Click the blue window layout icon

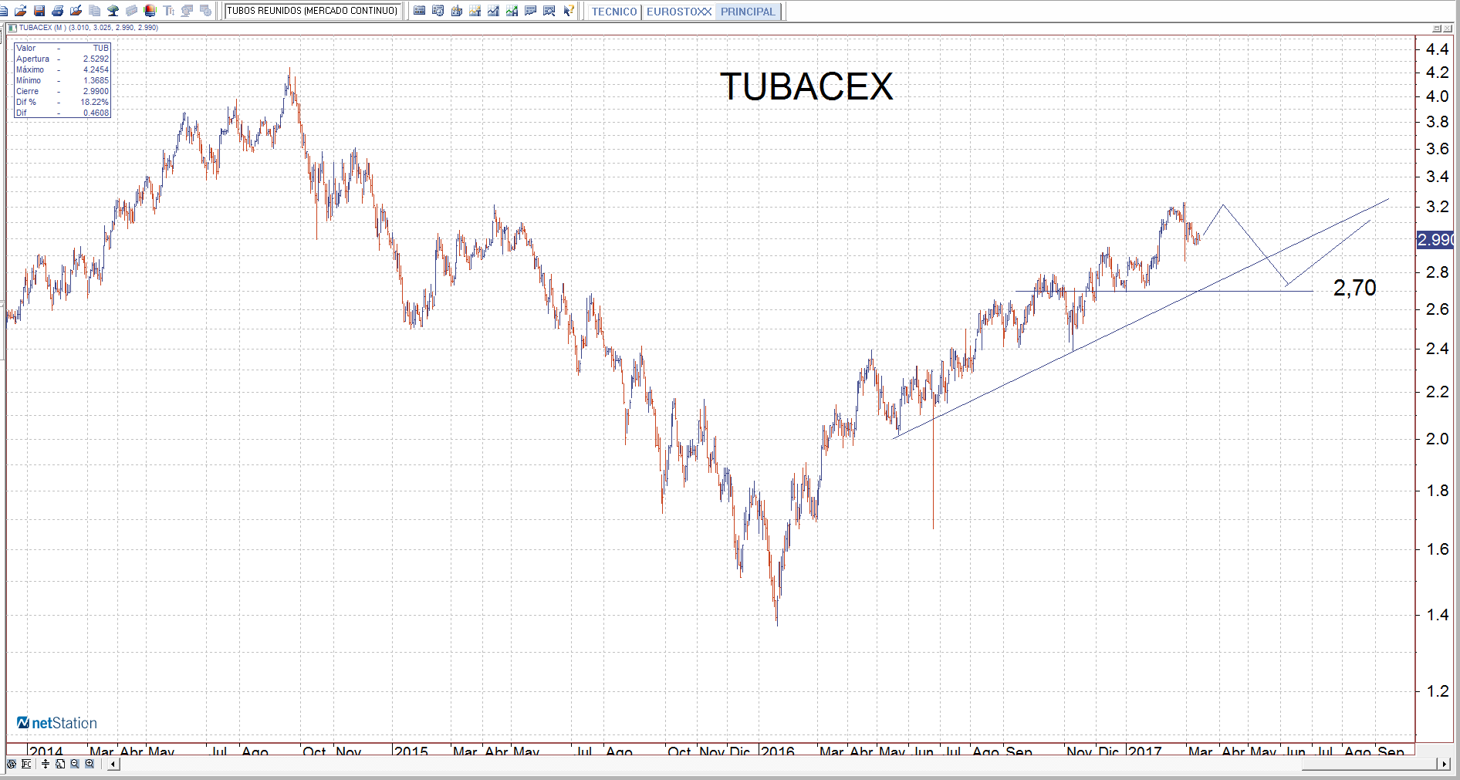coord(420,11)
